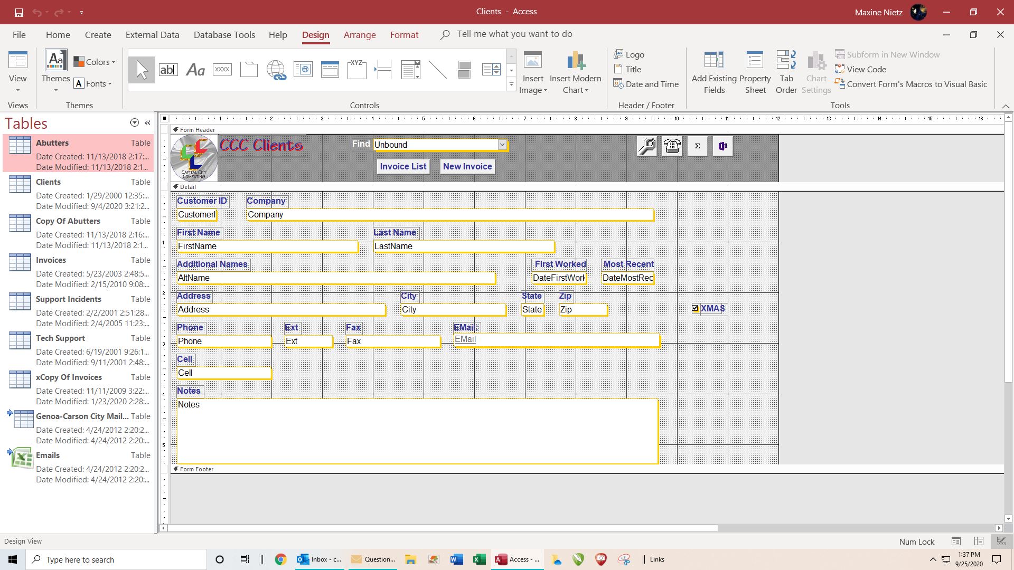Switch to the Arrange ribbon tab

click(360, 35)
